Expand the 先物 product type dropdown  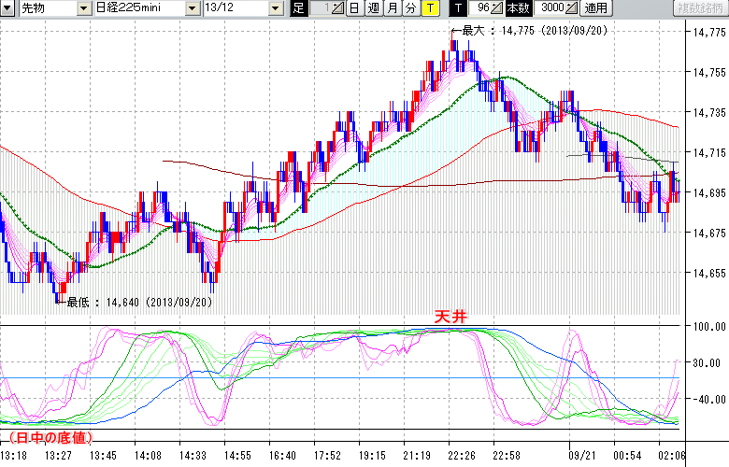85,8
